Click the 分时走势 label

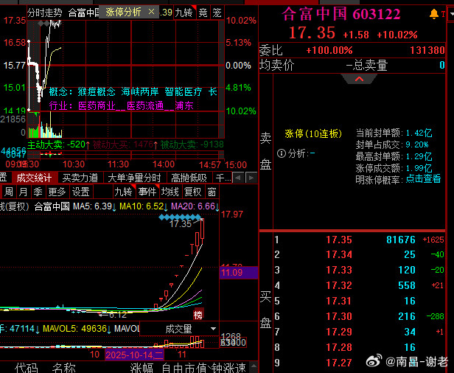tap(44, 13)
